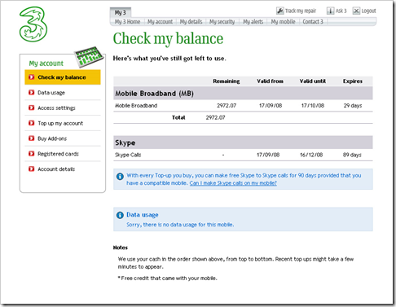Open Account details in sidebar
Viewport: 396px width, 307px height.
click(63, 169)
